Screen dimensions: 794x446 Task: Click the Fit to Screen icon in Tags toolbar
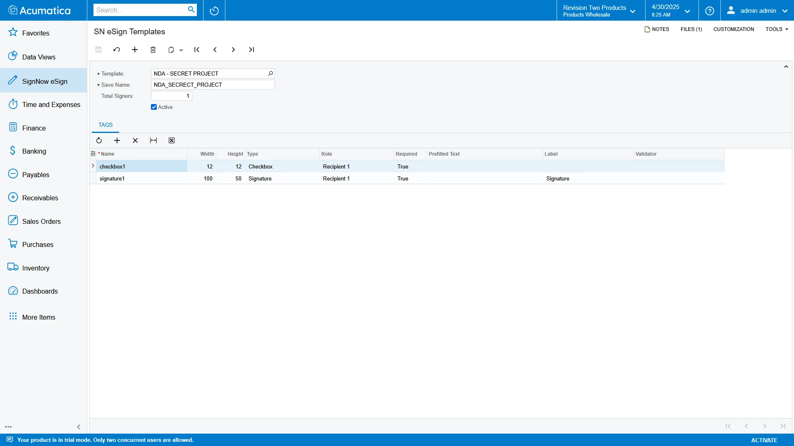pos(153,140)
